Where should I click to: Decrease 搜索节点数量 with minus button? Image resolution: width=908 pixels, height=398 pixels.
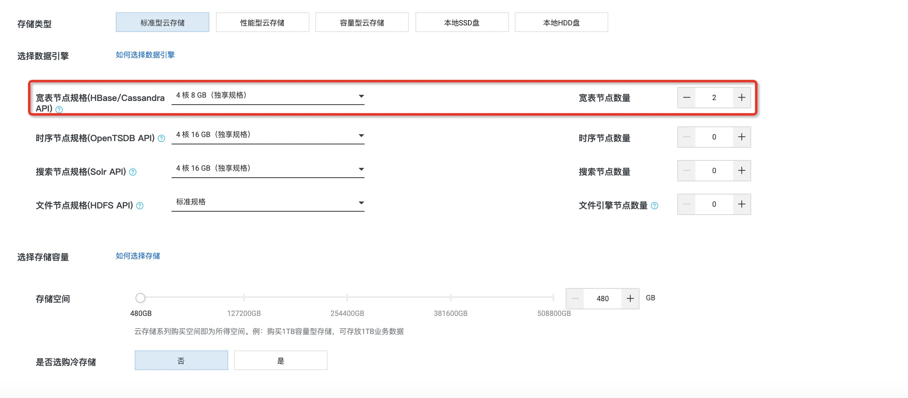pos(686,171)
